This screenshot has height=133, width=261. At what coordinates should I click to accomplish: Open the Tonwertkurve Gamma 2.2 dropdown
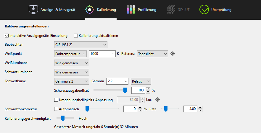tap(72, 81)
